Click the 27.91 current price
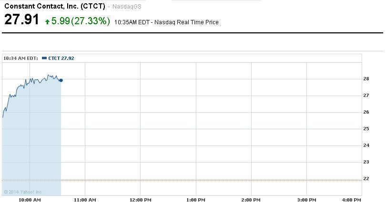Screen dimensions: 386x203 pos(21,20)
